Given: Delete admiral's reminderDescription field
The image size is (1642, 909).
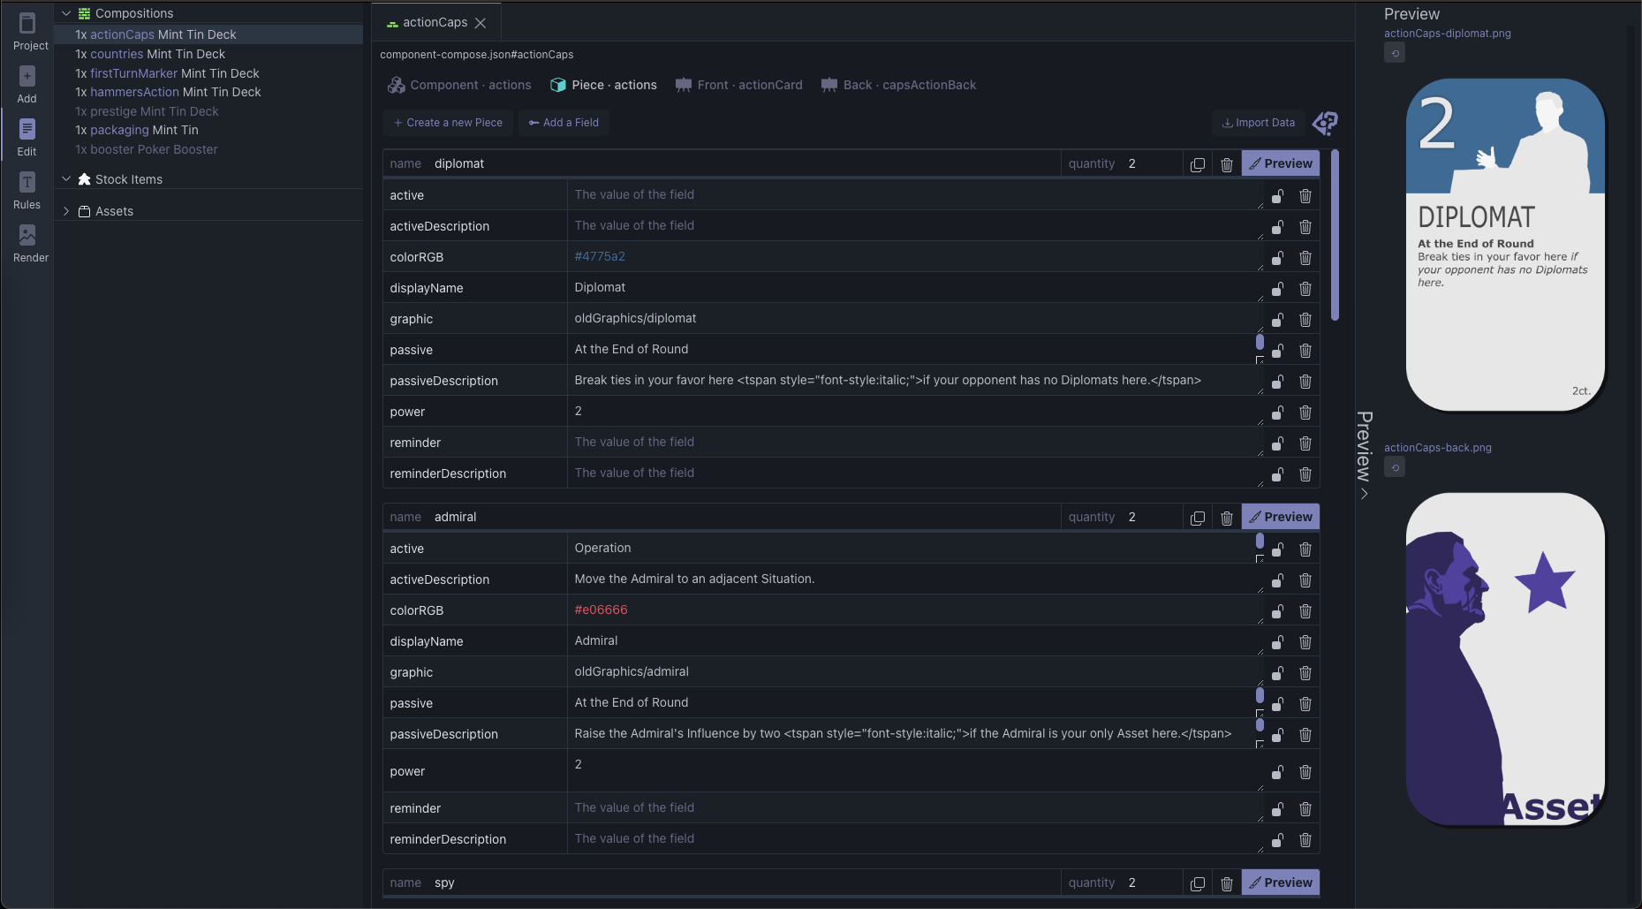Looking at the screenshot, I should click(1305, 839).
